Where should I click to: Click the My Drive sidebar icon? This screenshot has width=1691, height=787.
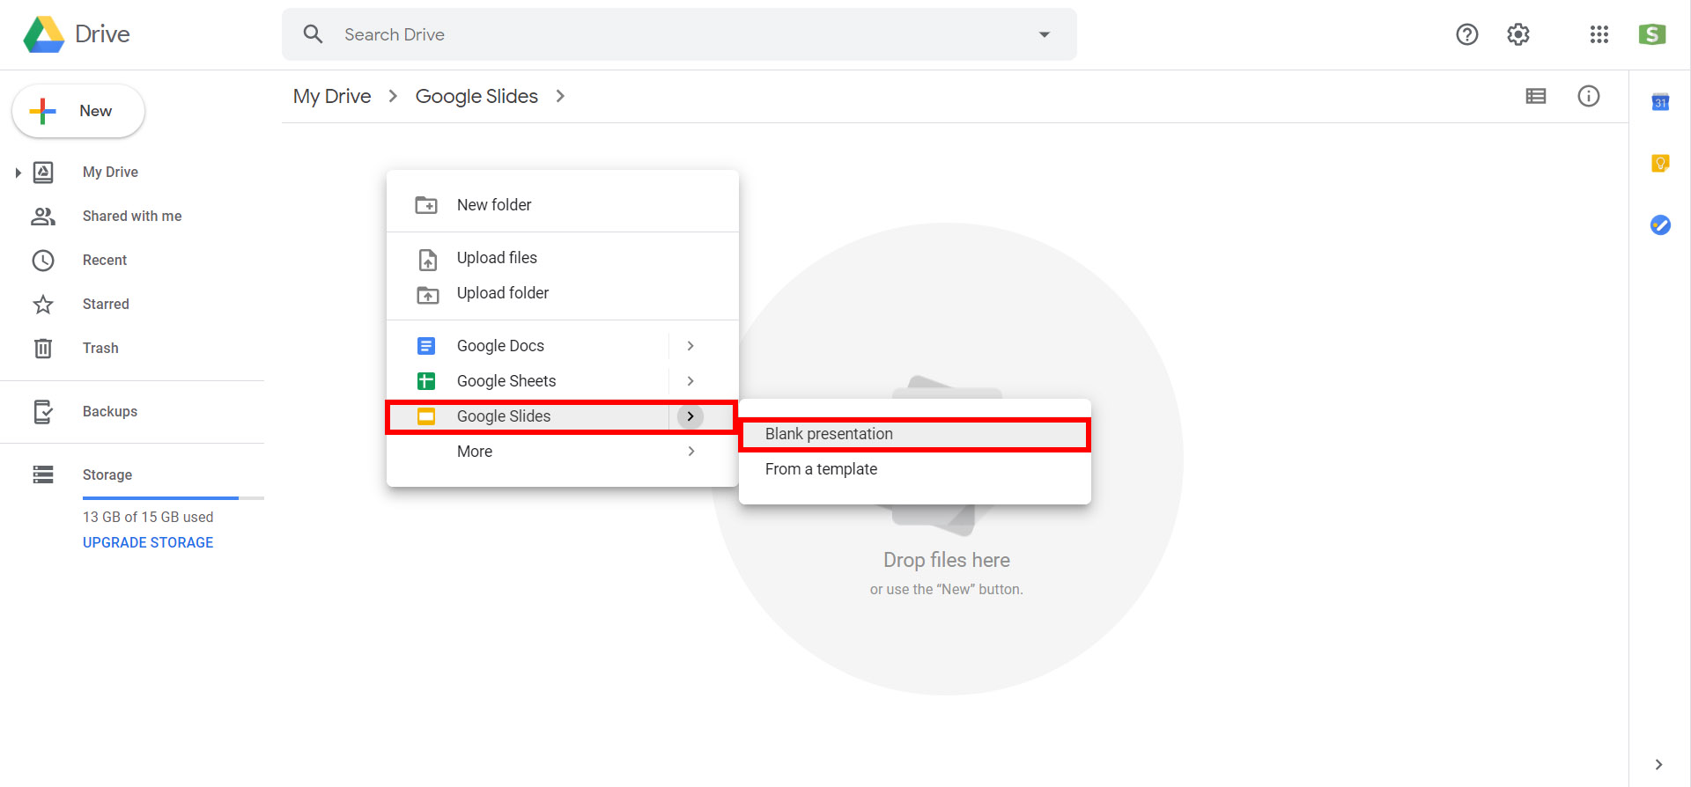tap(43, 173)
